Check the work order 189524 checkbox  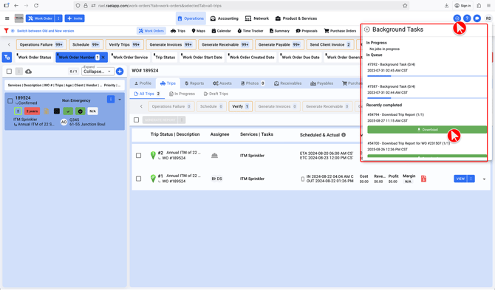10,101
